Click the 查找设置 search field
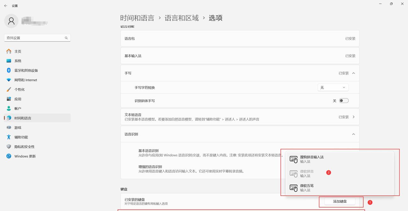 pos(35,37)
